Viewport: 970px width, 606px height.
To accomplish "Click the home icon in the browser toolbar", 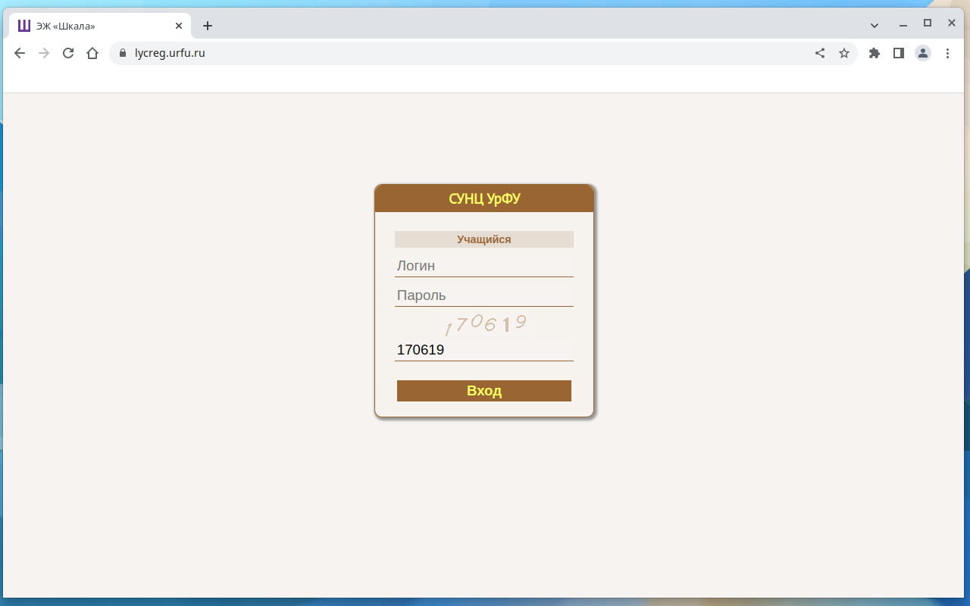I will pyautogui.click(x=92, y=53).
